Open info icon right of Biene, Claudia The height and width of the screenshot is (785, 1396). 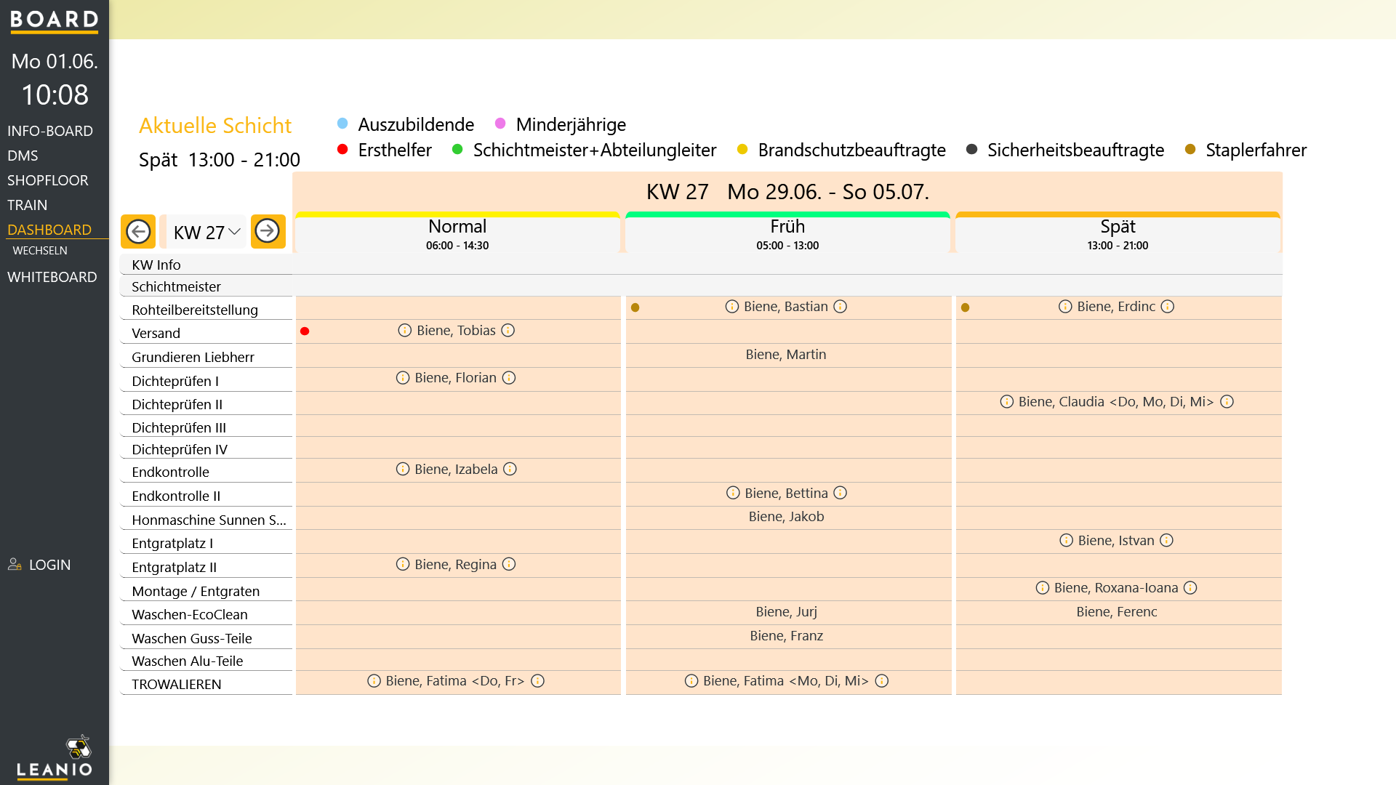coord(1227,402)
